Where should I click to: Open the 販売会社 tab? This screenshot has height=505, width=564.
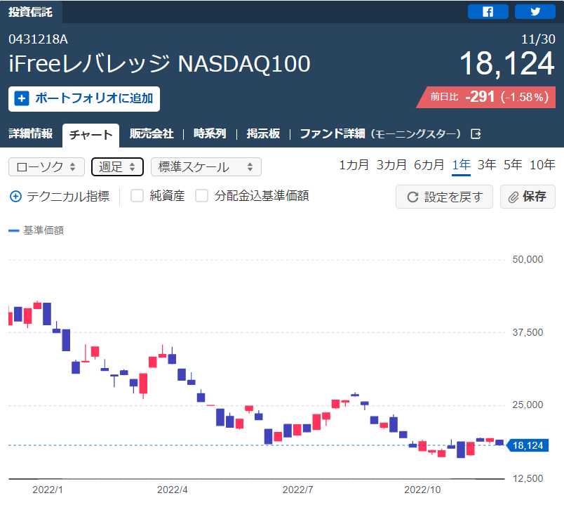pos(152,133)
